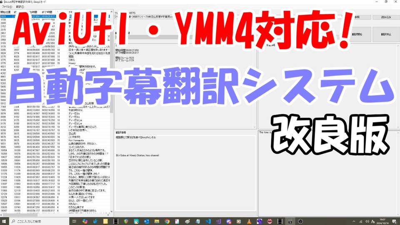400x225 pixels.
Task: Open the paint palette taskbar icon
Action: click(187, 221)
